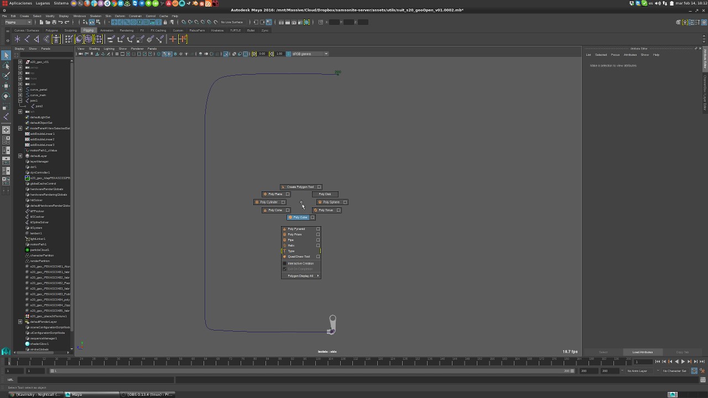Open Poly Pyramid option box
This screenshot has width=708, height=398.
coord(318,229)
